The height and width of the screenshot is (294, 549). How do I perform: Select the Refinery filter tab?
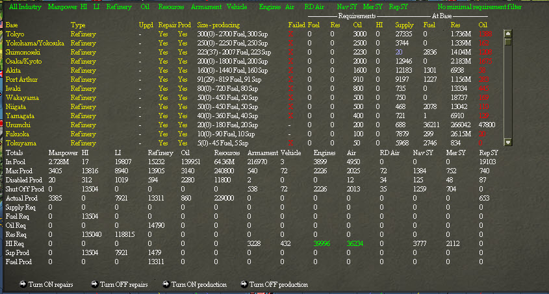119,7
